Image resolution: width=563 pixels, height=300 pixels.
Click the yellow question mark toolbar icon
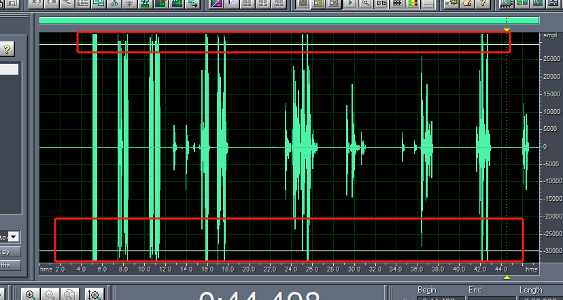pyautogui.click(x=483, y=3)
